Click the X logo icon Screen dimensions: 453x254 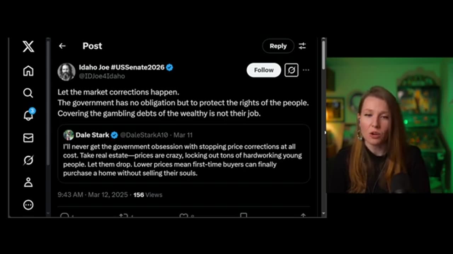pos(28,46)
